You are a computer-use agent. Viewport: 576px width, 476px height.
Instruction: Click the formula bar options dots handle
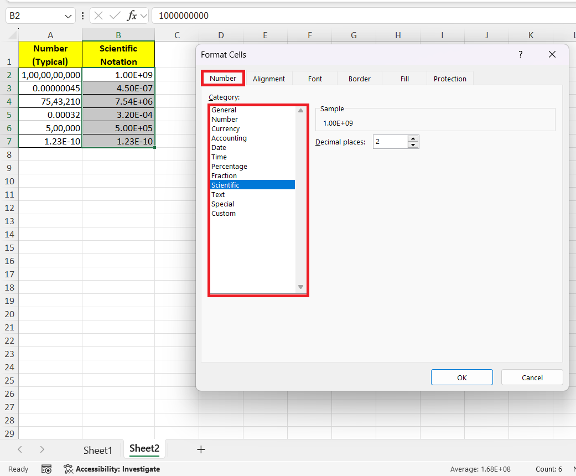tap(82, 16)
